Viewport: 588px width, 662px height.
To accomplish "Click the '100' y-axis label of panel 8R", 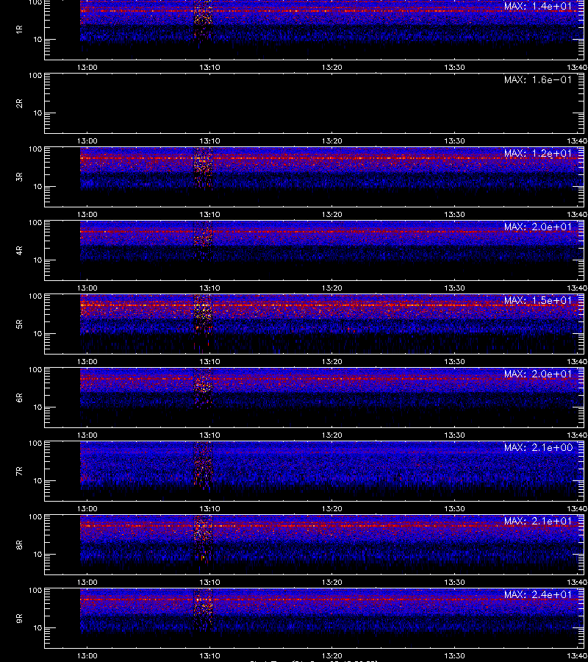I will pos(35,517).
